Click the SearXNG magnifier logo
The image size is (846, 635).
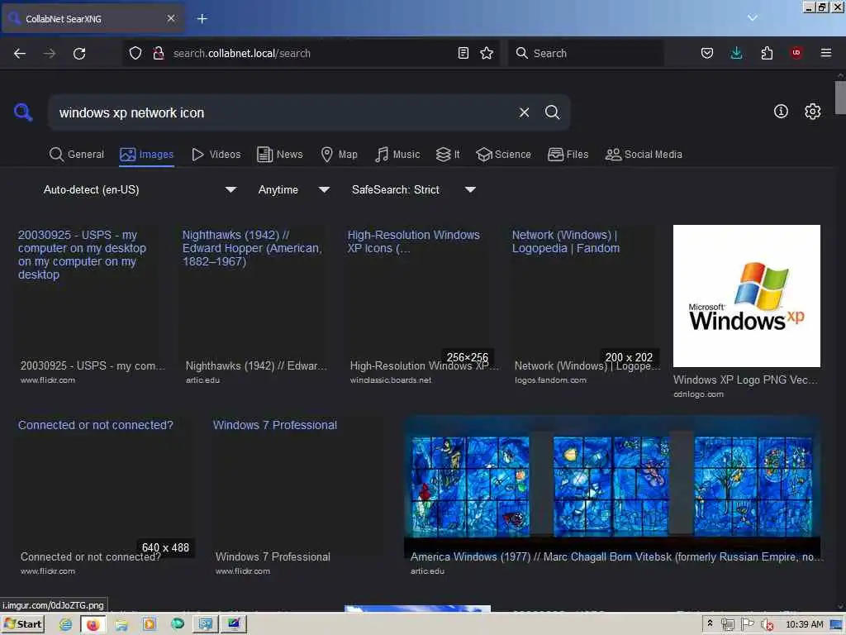(x=23, y=112)
